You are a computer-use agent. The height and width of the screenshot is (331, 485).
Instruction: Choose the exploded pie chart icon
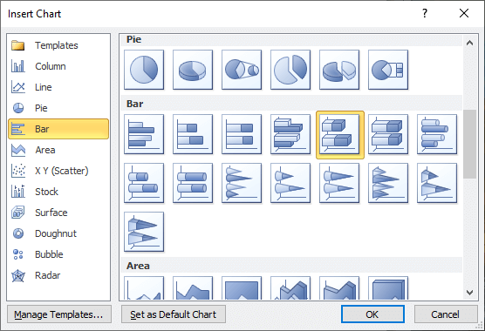pos(290,70)
